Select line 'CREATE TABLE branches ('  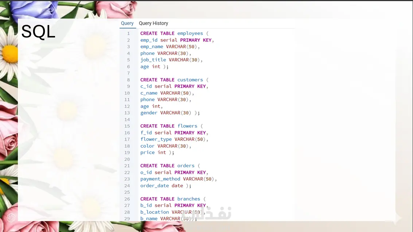point(173,199)
